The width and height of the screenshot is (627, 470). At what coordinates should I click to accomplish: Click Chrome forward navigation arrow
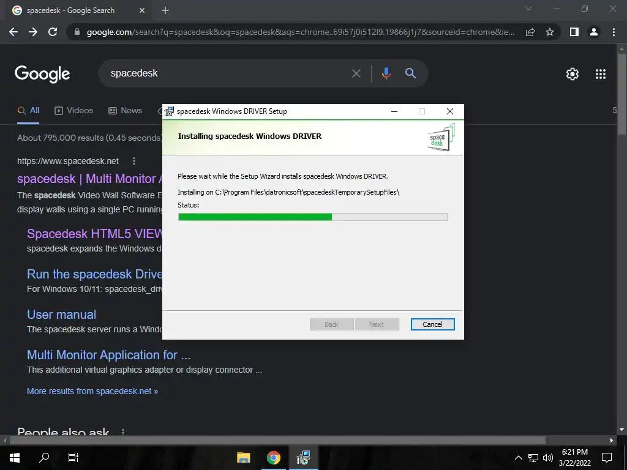pos(33,32)
